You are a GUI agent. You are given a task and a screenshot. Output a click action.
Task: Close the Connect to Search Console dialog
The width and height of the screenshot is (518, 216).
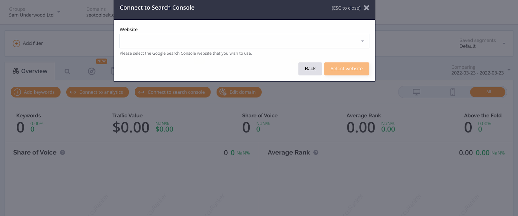point(366,8)
